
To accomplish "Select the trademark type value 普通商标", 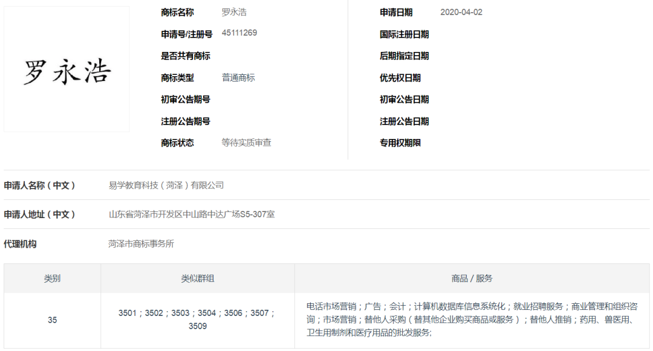I will 238,78.
